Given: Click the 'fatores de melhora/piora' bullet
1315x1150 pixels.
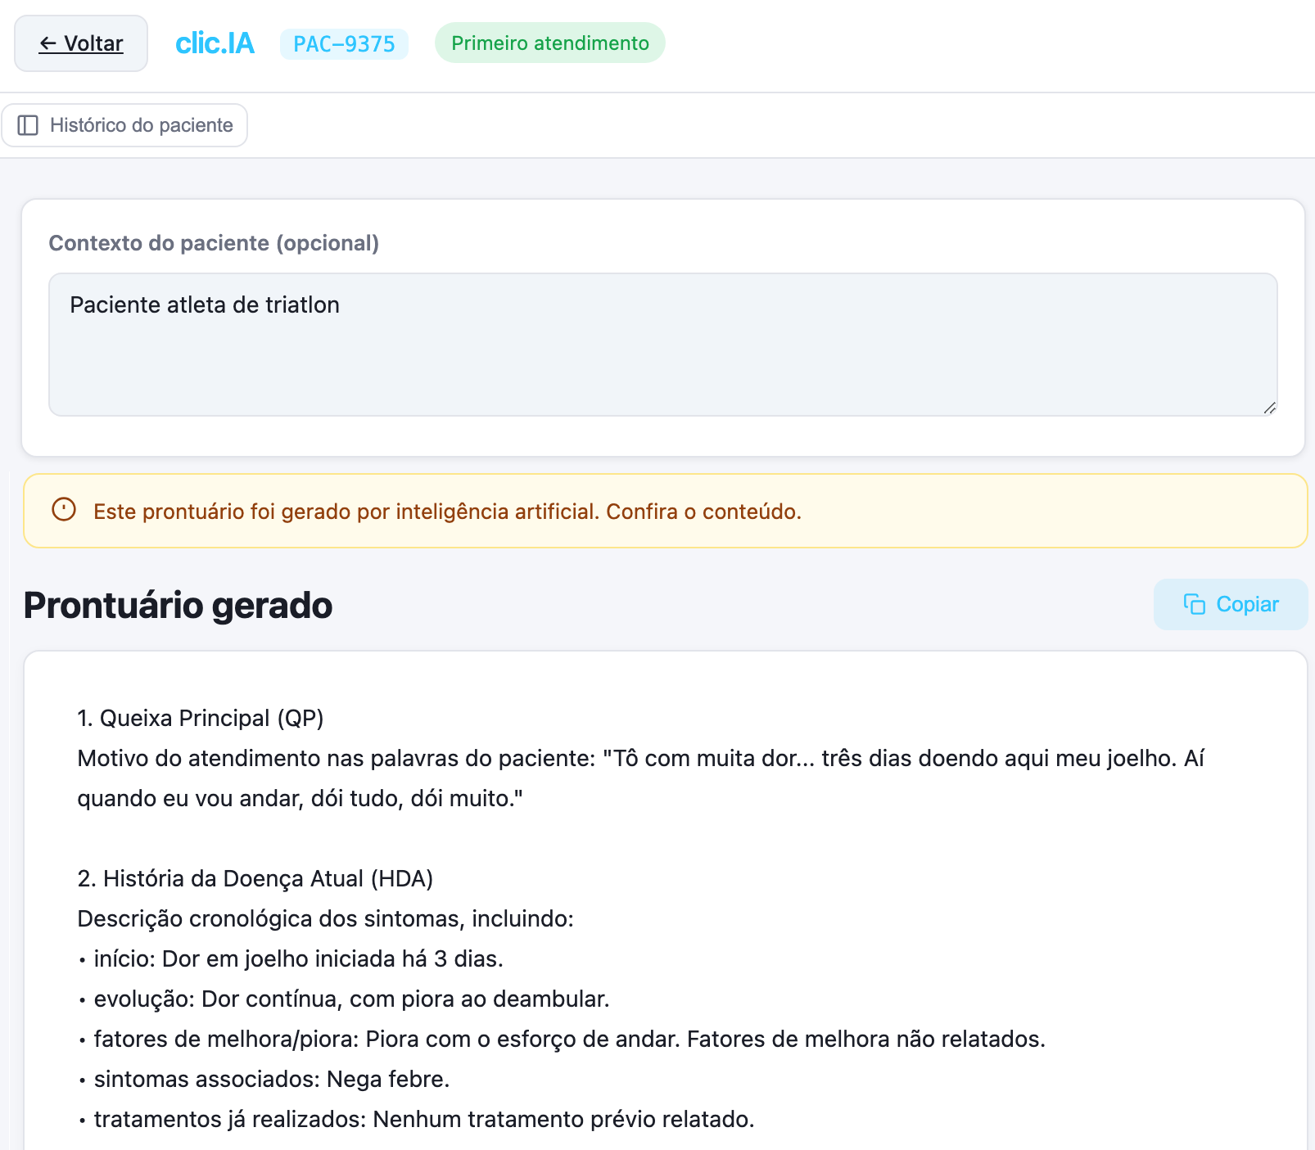Looking at the screenshot, I should click(562, 1039).
